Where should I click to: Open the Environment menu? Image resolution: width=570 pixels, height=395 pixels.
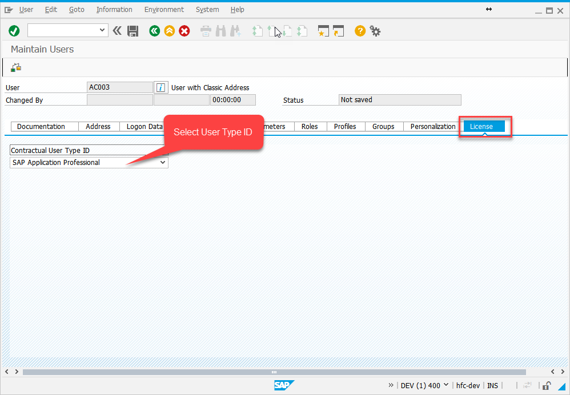coord(164,10)
